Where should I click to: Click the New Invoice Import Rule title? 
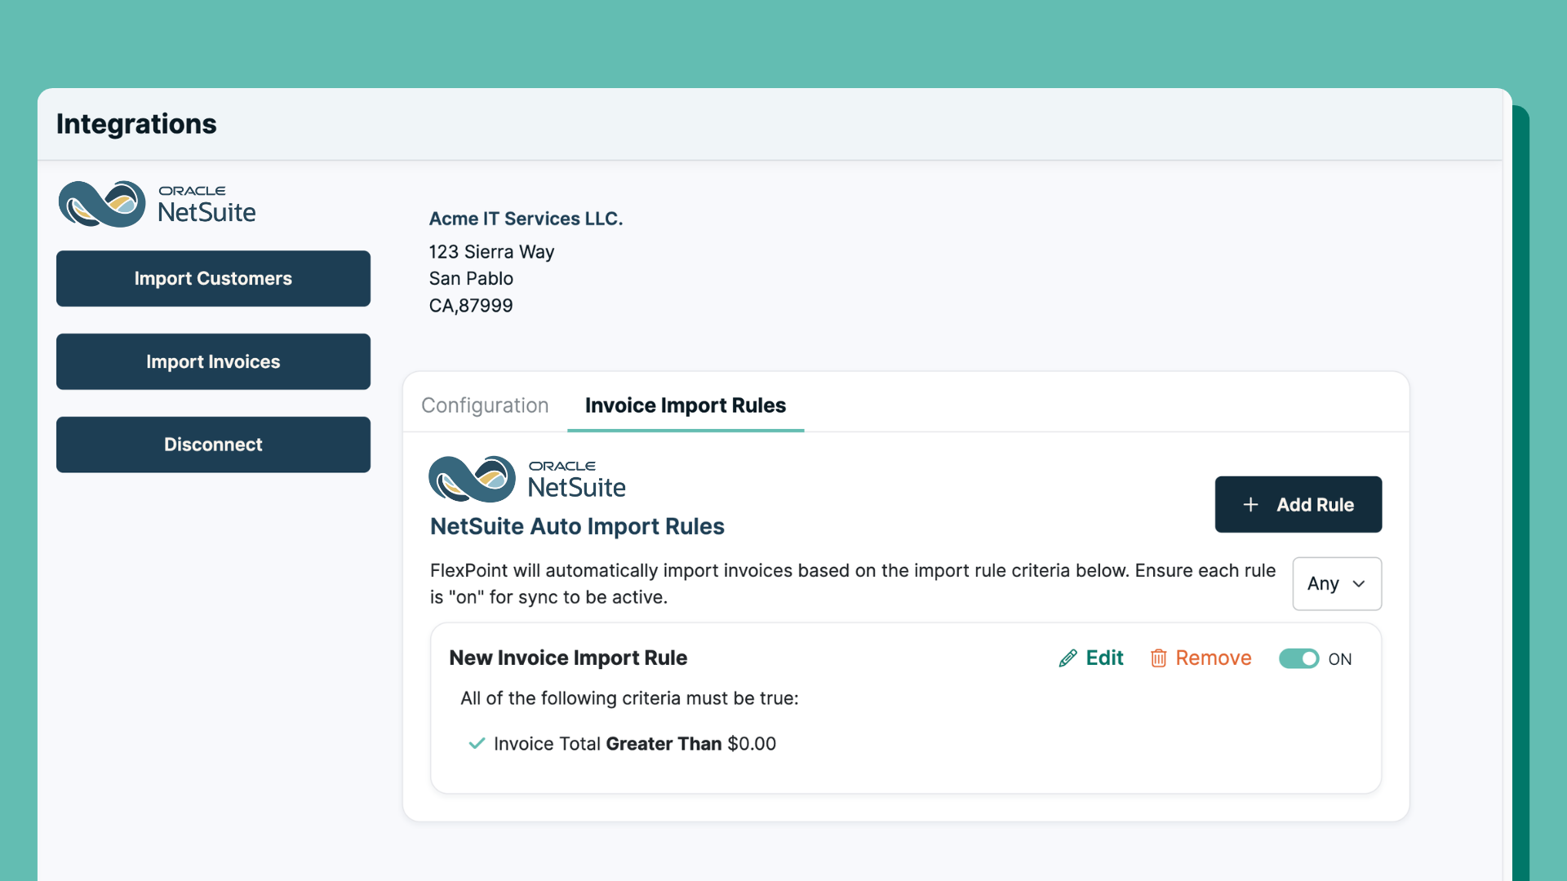click(568, 657)
